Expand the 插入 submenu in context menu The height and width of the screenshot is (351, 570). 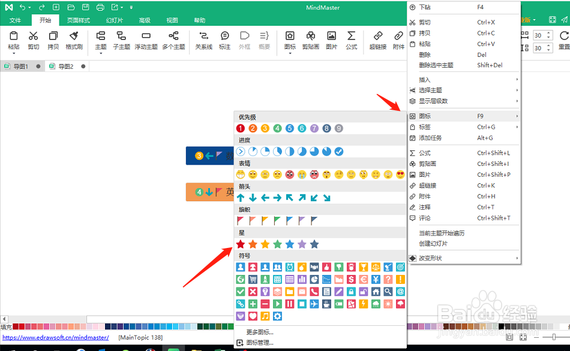pos(463,80)
